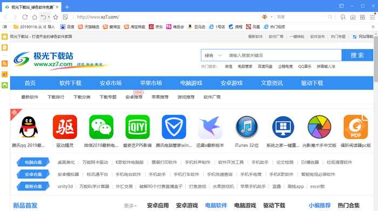
Task: Open the WeChat green app icon
Action: tap(102, 127)
